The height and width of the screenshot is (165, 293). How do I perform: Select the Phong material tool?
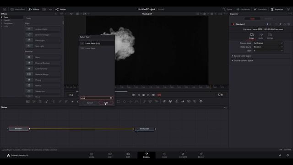[x=43, y=80]
